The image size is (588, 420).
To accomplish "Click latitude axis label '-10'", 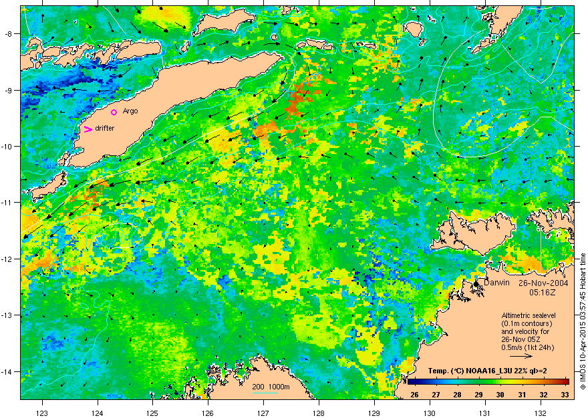I will pyautogui.click(x=7, y=147).
